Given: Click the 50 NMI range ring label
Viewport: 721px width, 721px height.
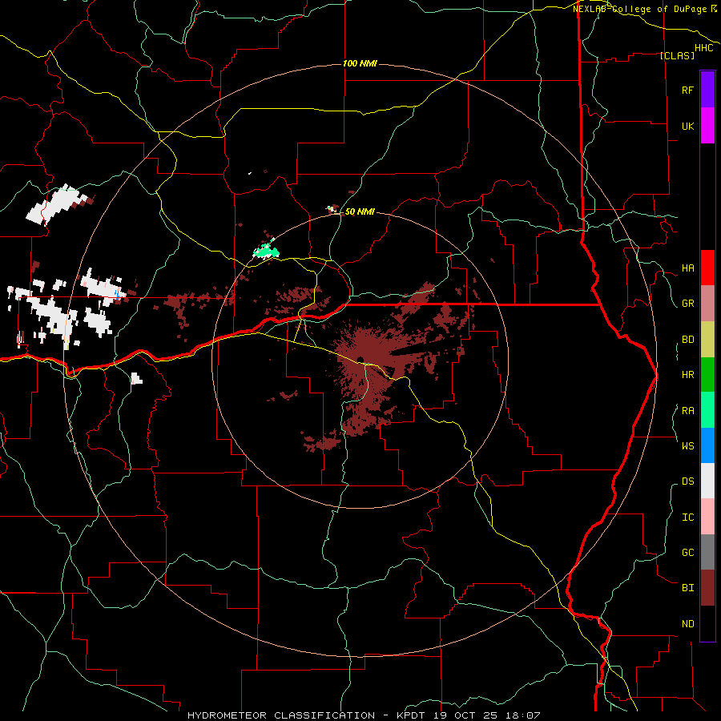Looking at the screenshot, I should click(360, 211).
